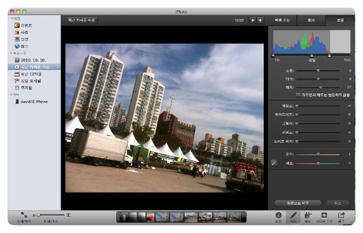The height and width of the screenshot is (233, 363).
Task: Collapse the Devices section in sidebar
Action: coord(11,95)
